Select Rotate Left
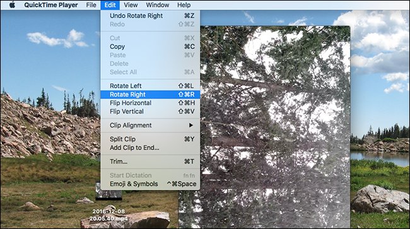The image size is (410, 229). [x=150, y=86]
